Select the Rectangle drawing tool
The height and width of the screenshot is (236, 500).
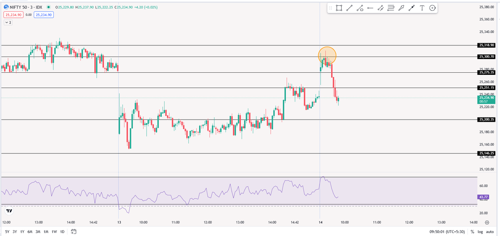pos(339,7)
